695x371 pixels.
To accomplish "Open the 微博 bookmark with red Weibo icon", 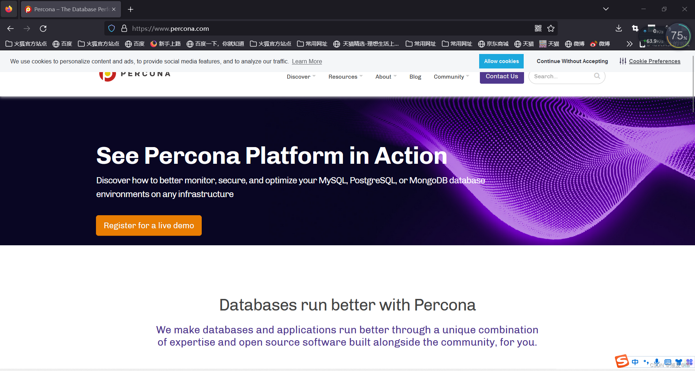I will click(x=600, y=44).
